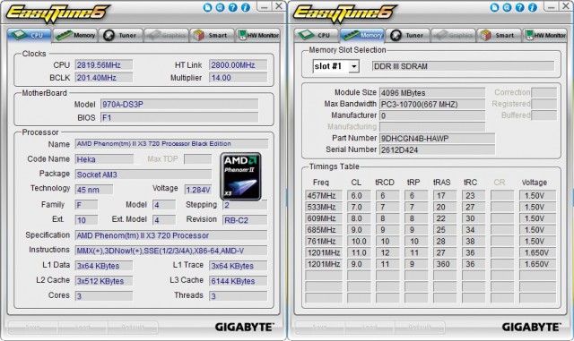Open the info 'i' icon in right window
This screenshot has width=574, height=341.
[533, 7]
